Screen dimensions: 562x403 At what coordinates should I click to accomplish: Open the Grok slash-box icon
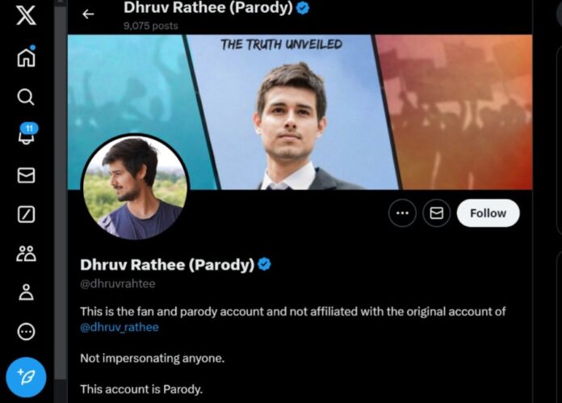point(26,214)
